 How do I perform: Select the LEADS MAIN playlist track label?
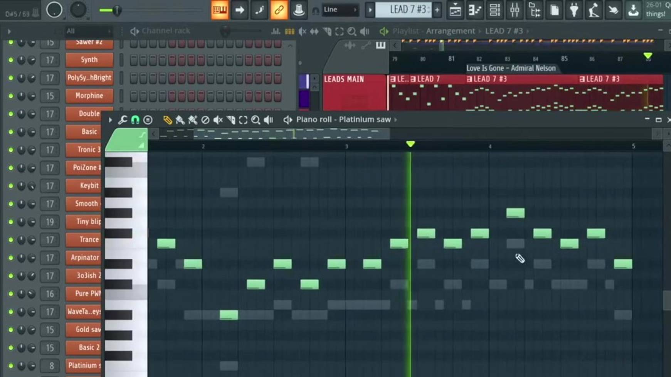(x=355, y=92)
